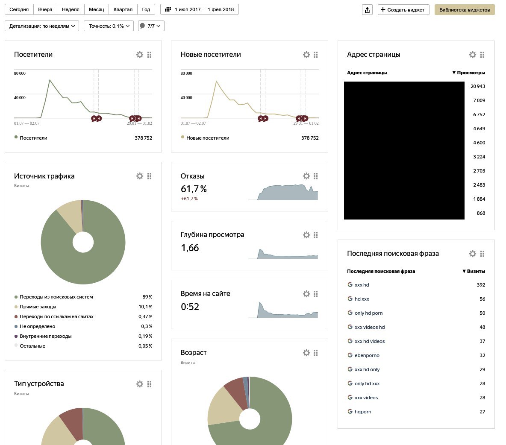The image size is (506, 445).
Task: Toggle Не определено legend item
Action: click(x=35, y=326)
